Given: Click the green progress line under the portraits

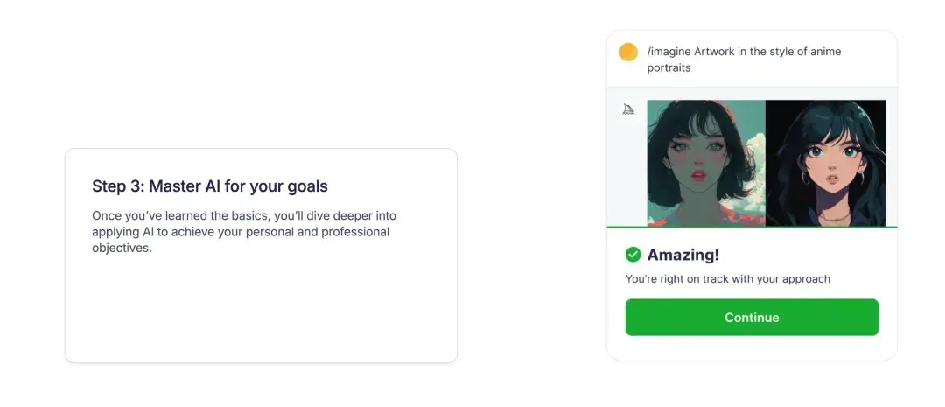Looking at the screenshot, I should (752, 227).
